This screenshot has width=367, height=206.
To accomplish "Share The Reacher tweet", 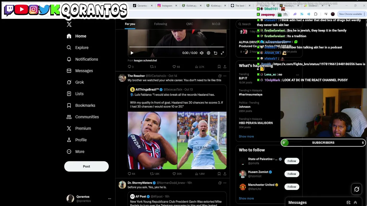I will click(225, 174).
